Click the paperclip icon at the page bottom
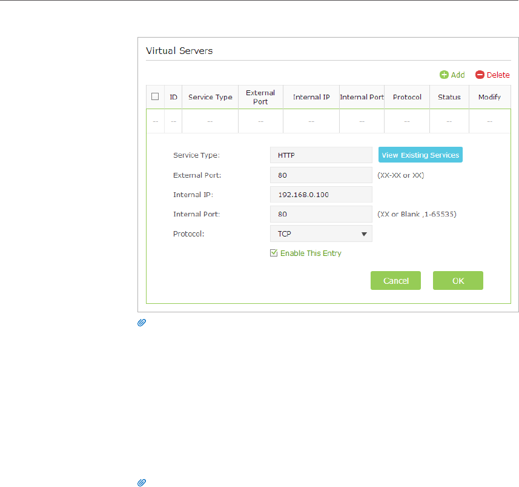 coord(140,483)
